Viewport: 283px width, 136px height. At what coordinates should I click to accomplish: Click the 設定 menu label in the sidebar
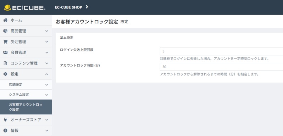[x=15, y=74]
